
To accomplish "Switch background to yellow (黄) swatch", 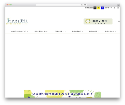I will click(x=98, y=8).
